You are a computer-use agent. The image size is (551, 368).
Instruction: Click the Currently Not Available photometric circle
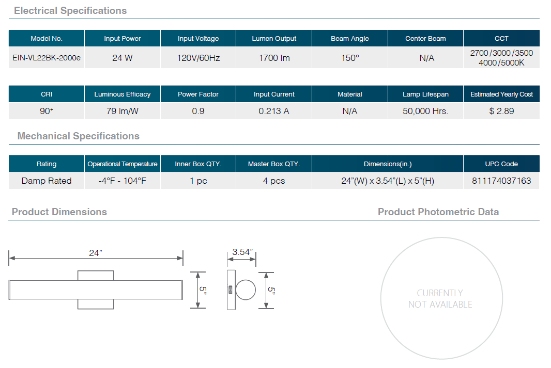[440, 298]
